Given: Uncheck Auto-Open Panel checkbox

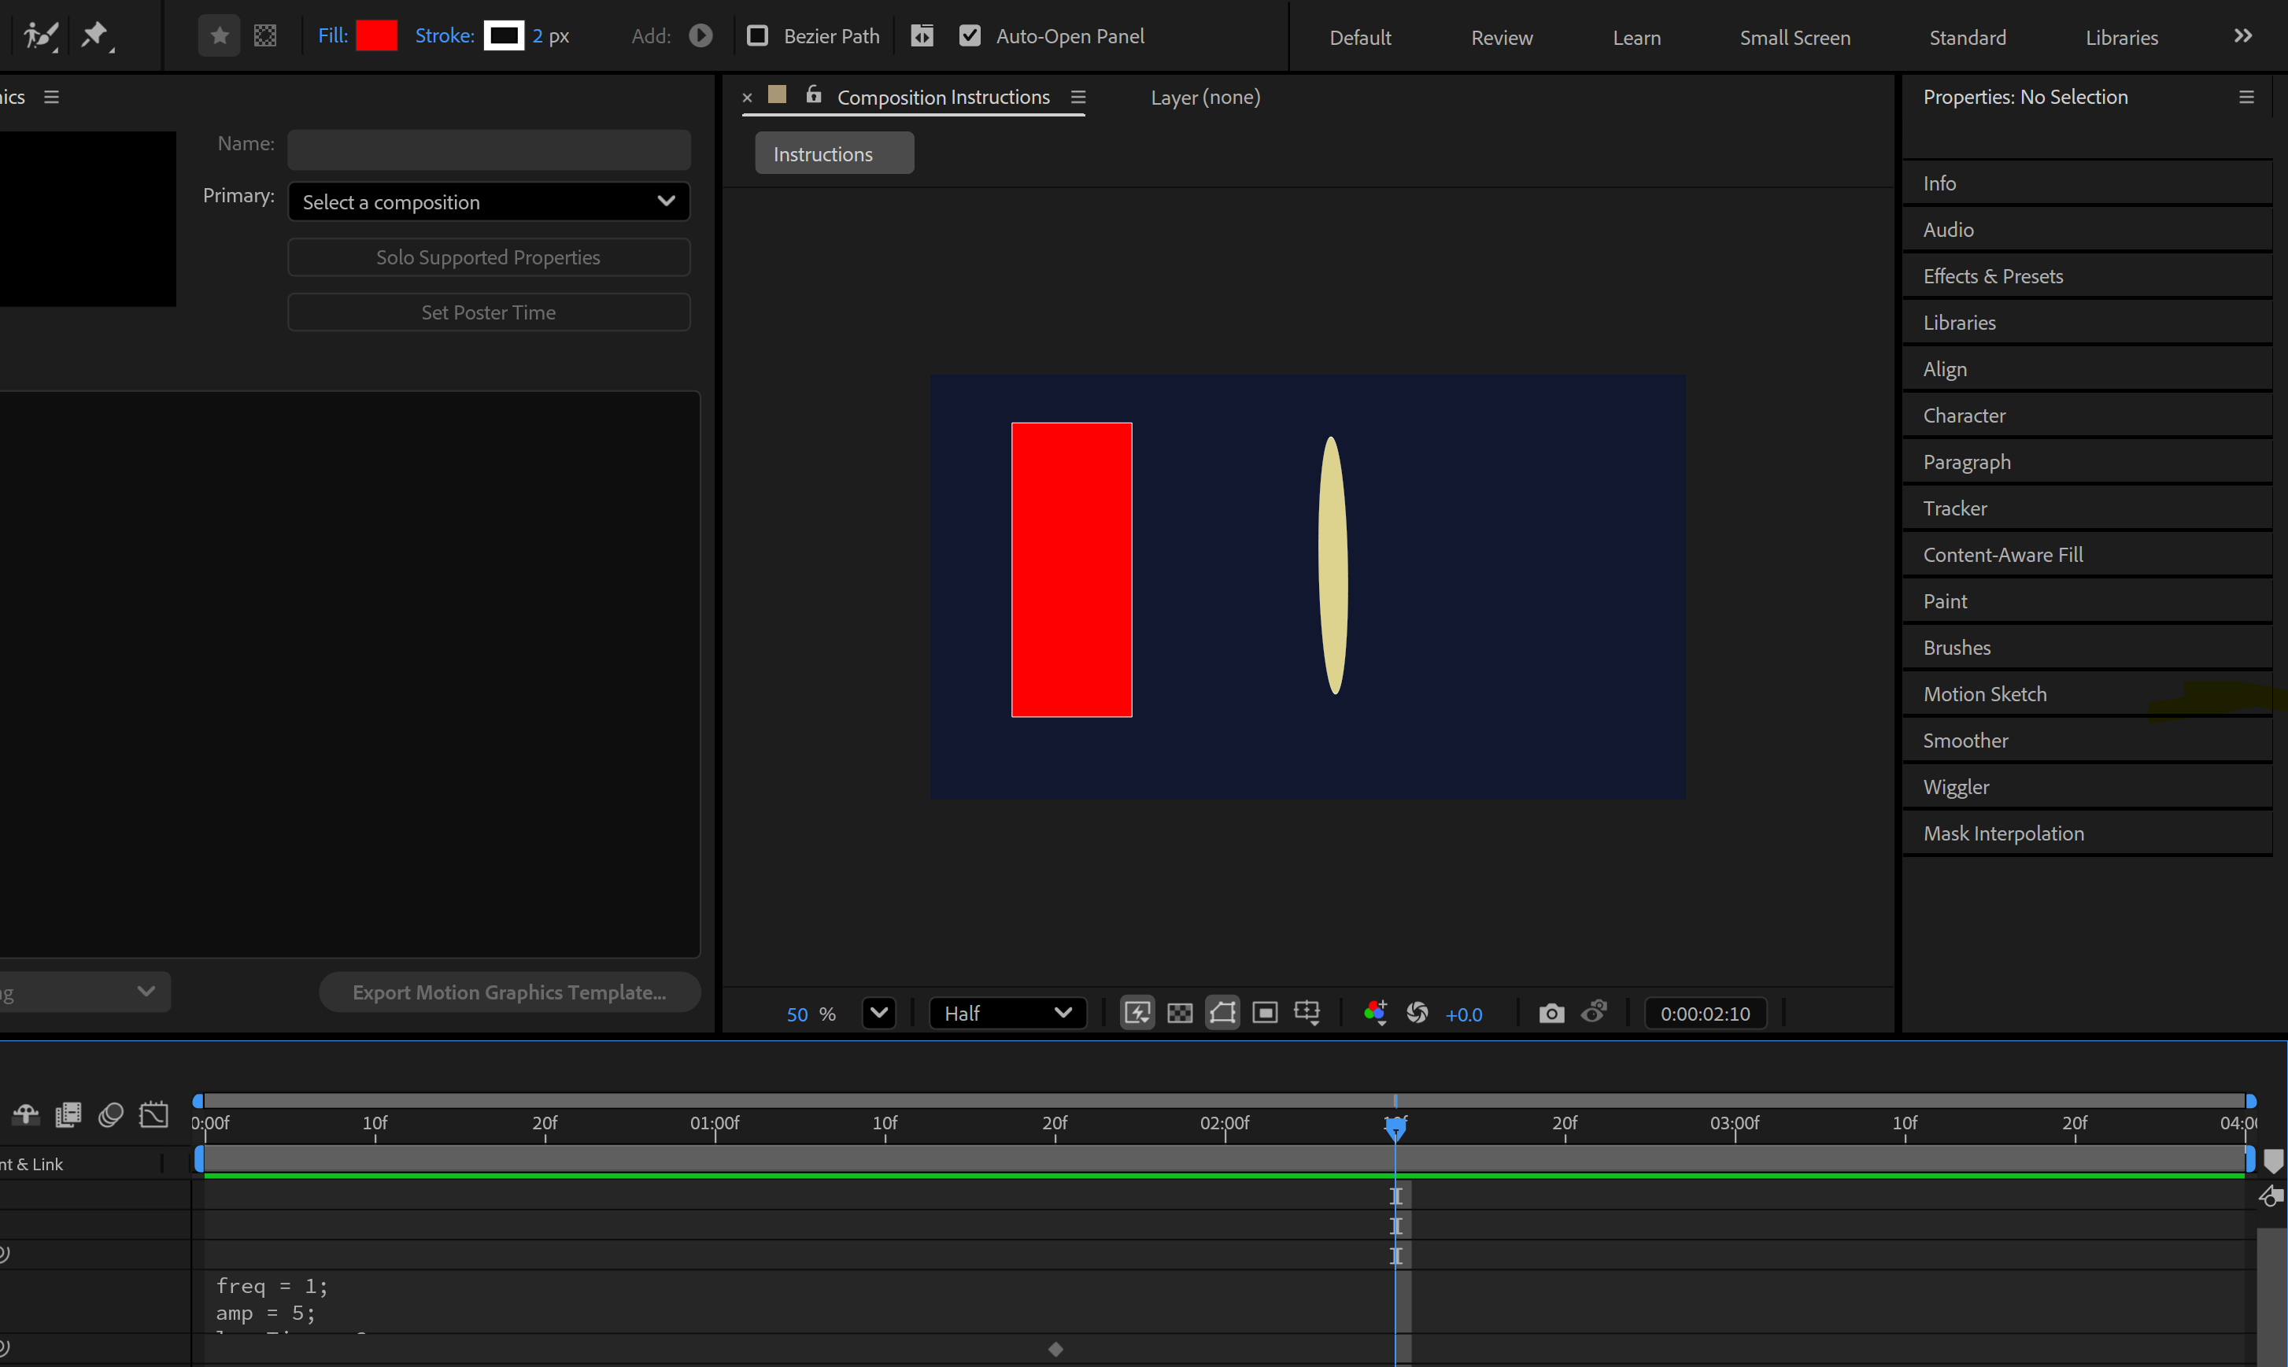Looking at the screenshot, I should [x=970, y=36].
